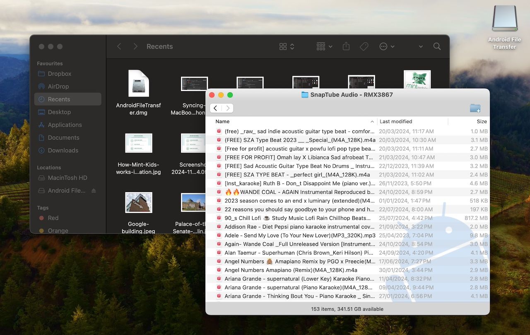The width and height of the screenshot is (530, 335).
Task: Select "Ariana Grande - supernatural (Piano Karaoke)" file
Action: click(347, 287)
